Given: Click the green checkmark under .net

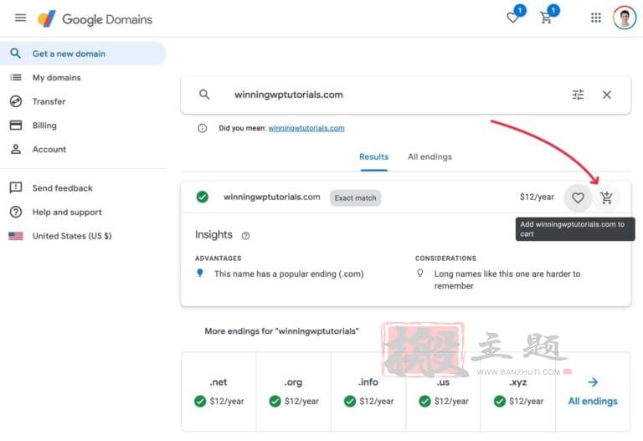Looking at the screenshot, I should 200,401.
